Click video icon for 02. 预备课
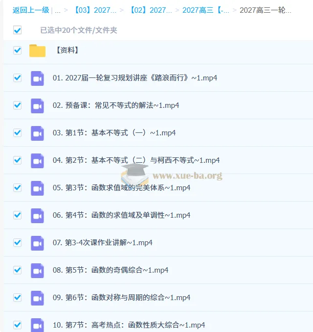 coord(37,106)
